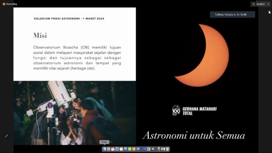Click the Trash icon in the dock
Image resolution: width=272 pixels, height=153 pixels.
(x=167, y=149)
